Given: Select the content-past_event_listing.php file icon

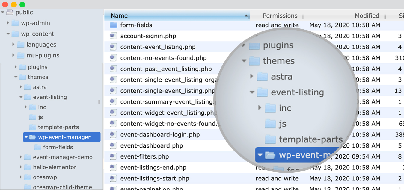Looking at the screenshot, I should click(113, 69).
